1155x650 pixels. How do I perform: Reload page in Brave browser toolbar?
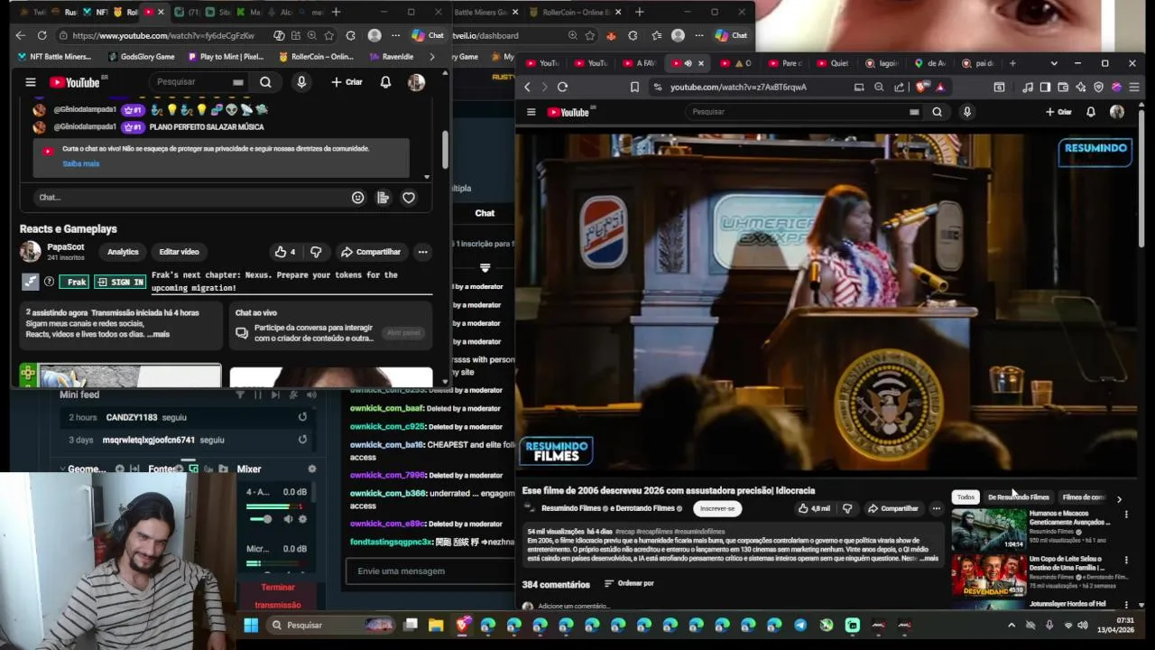coord(562,87)
